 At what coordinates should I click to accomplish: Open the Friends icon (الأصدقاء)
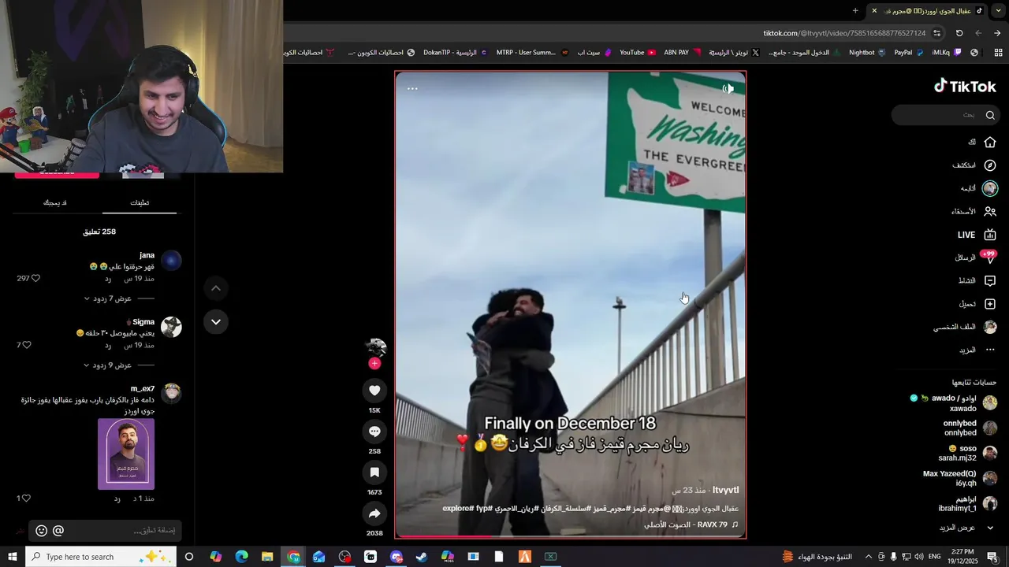pyautogui.click(x=990, y=211)
